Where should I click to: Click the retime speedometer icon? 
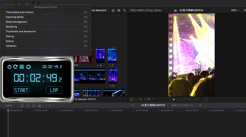(x=149, y=99)
